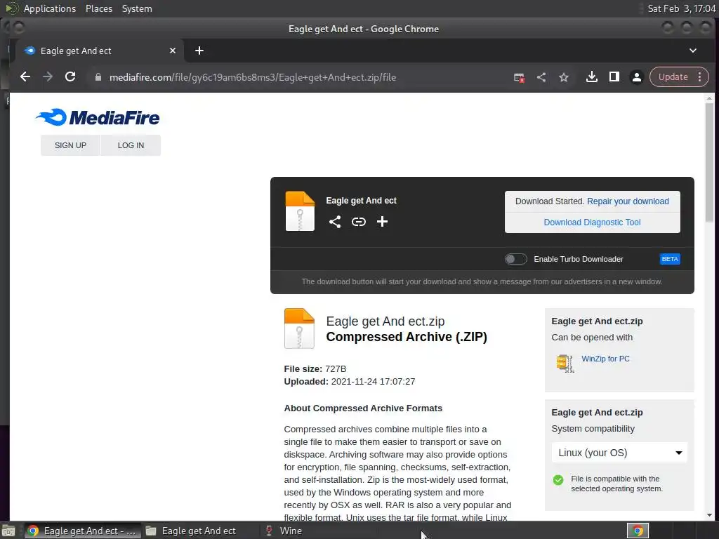The width and height of the screenshot is (719, 539).
Task: Click Repair your download link
Action: (x=628, y=201)
